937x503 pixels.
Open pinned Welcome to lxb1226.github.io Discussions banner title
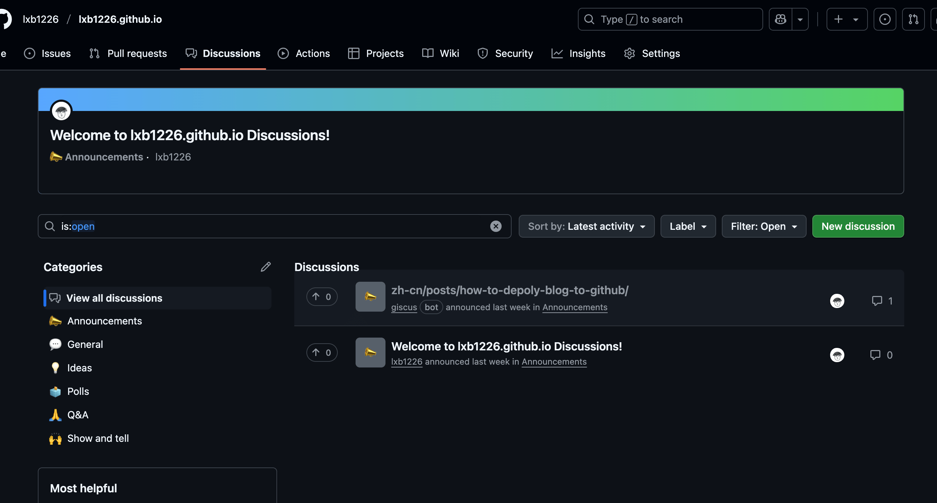[x=190, y=135]
